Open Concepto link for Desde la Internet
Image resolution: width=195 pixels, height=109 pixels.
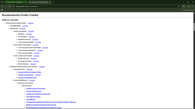[33, 58]
